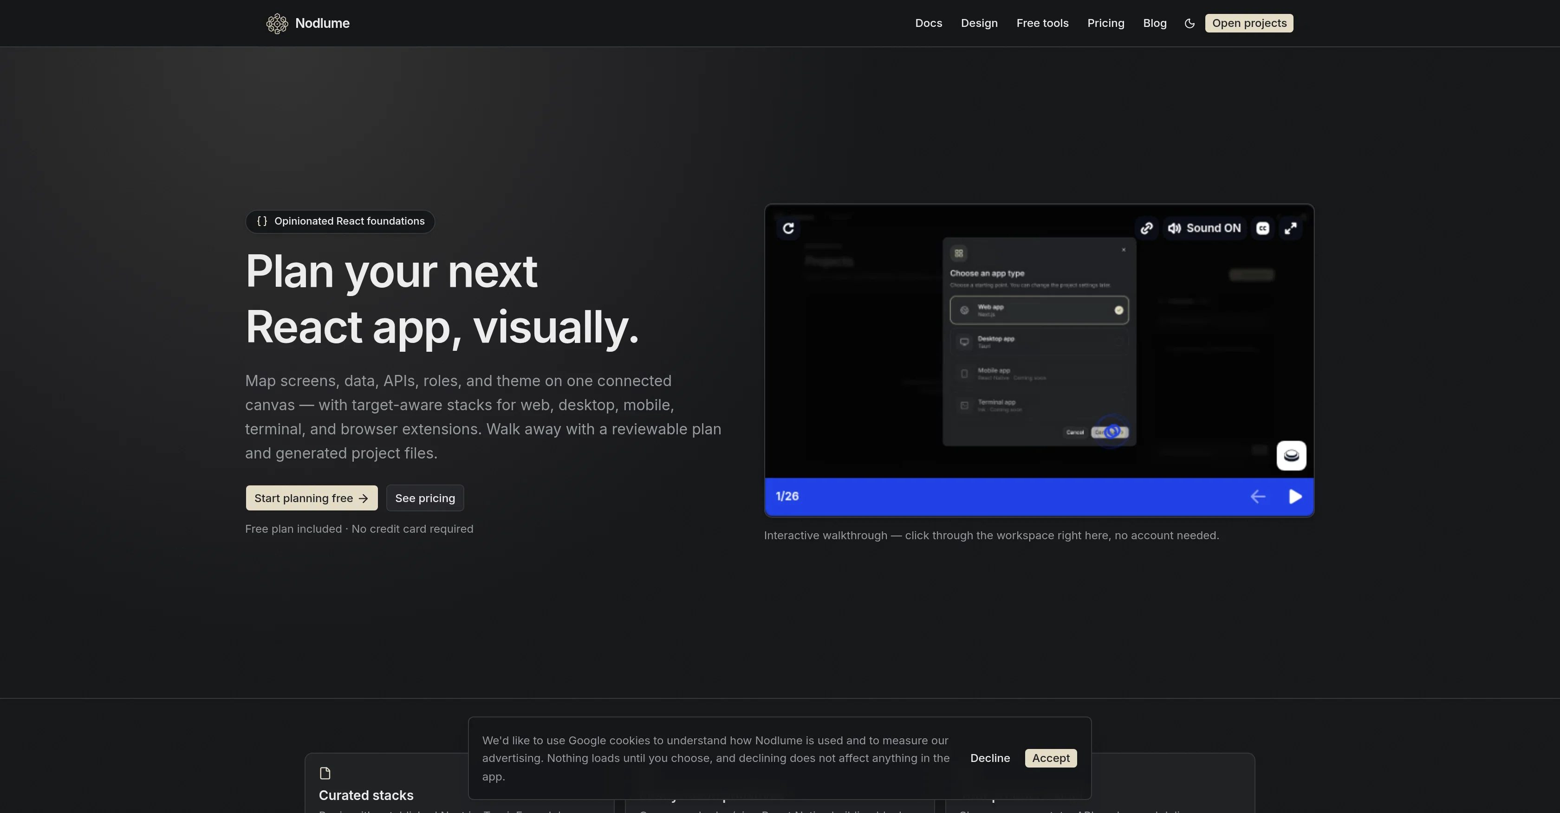The width and height of the screenshot is (1560, 813).
Task: Click the arrow icon in Start planning free
Action: (364, 498)
